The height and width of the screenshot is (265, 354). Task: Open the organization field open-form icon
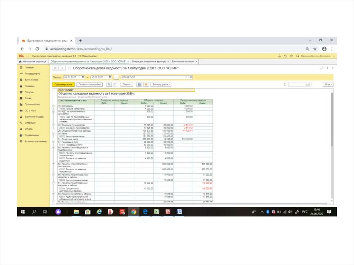191,77
